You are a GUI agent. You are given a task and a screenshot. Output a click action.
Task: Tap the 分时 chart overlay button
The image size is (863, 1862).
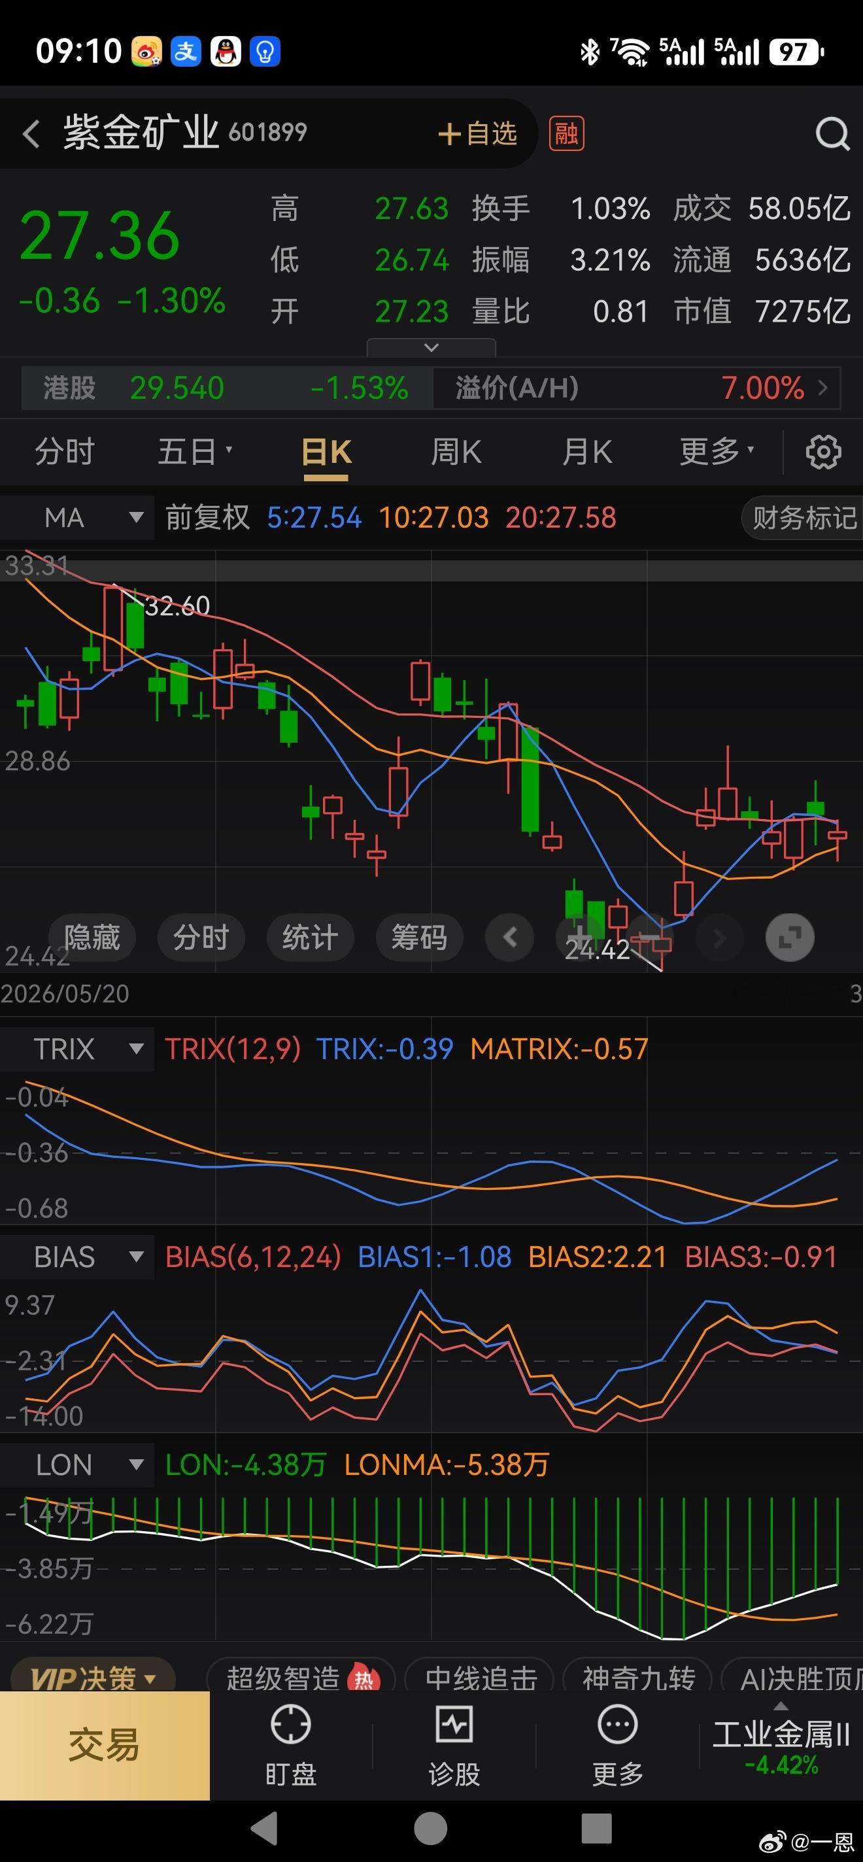(x=201, y=938)
